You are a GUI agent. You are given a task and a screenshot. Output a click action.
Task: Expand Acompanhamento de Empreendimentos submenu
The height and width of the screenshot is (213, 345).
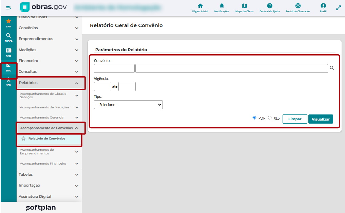tap(49, 151)
